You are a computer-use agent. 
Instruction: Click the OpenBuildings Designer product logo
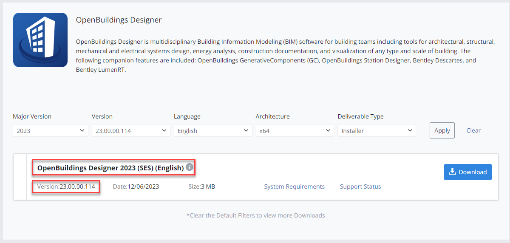[x=40, y=40]
